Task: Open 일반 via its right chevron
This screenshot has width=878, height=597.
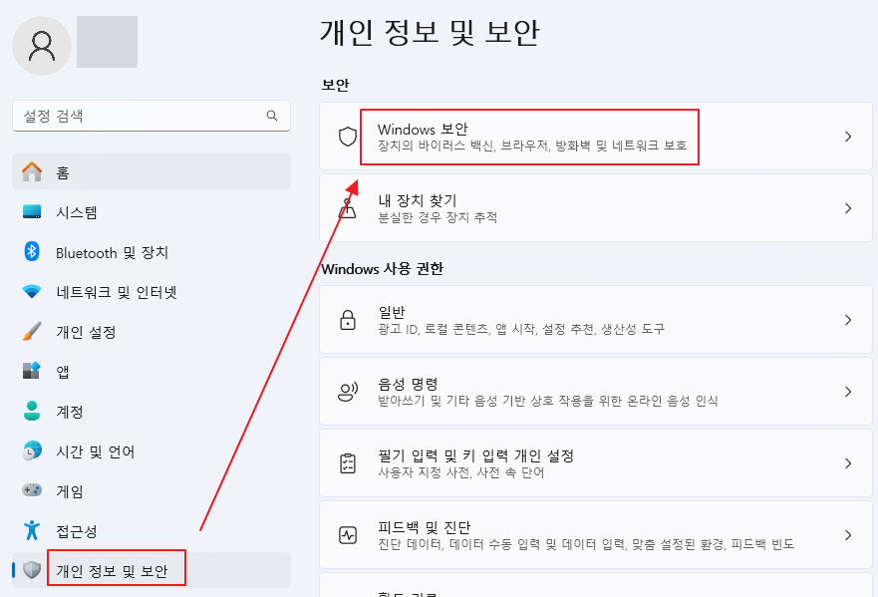Action: [848, 320]
